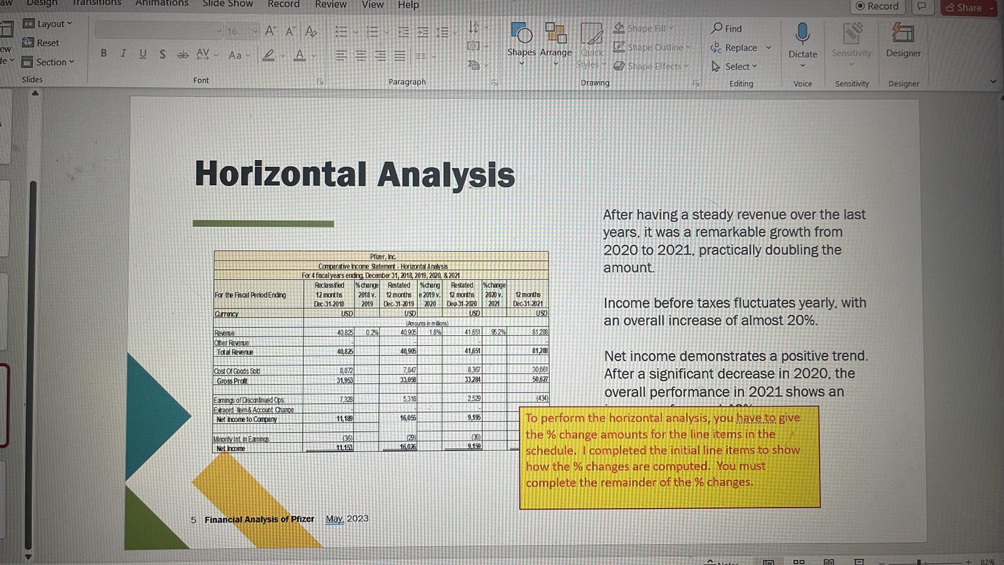Click the Reset button
1004x565 pixels.
point(43,43)
